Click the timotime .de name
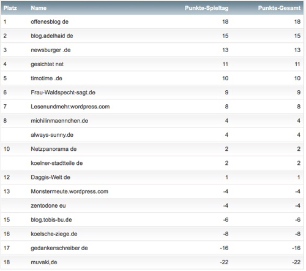 click(47, 78)
